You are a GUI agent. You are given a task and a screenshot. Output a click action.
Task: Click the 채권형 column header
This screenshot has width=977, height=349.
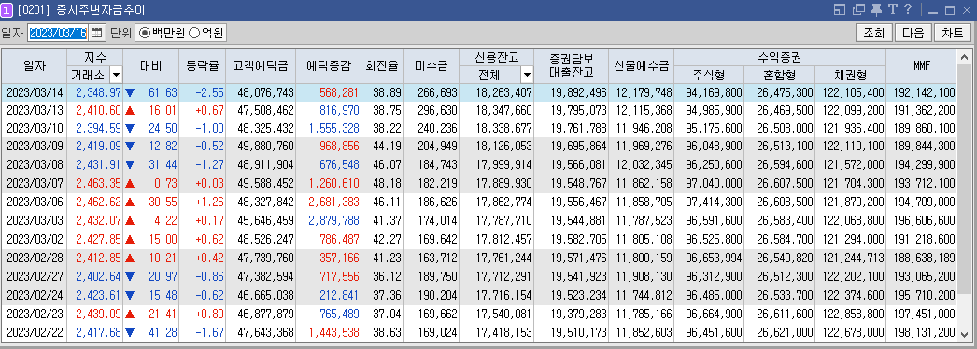[850, 76]
